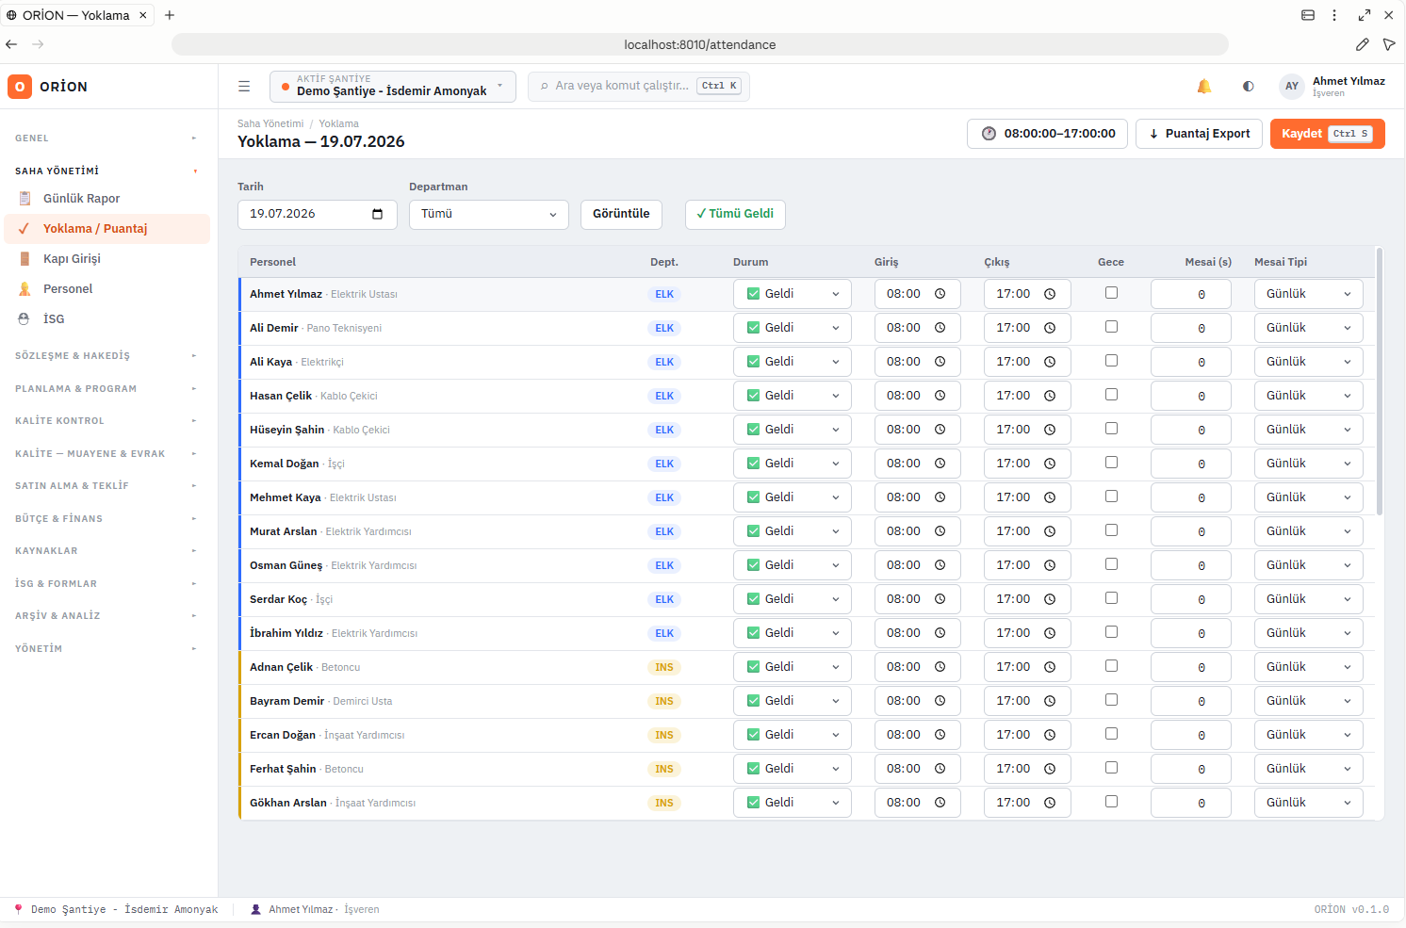This screenshot has height=928, width=1406.
Task: Click clock icon in Murat Arslan Çıkış
Action: (1050, 531)
